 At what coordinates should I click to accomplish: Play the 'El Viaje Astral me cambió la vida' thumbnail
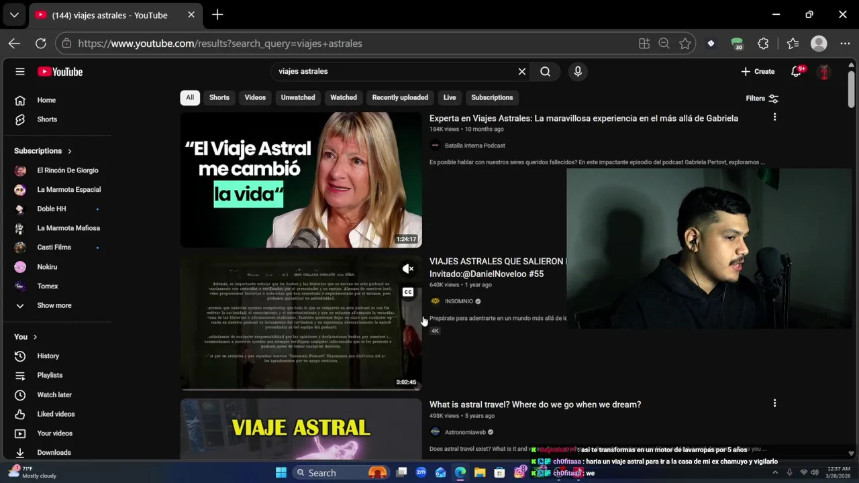301,180
